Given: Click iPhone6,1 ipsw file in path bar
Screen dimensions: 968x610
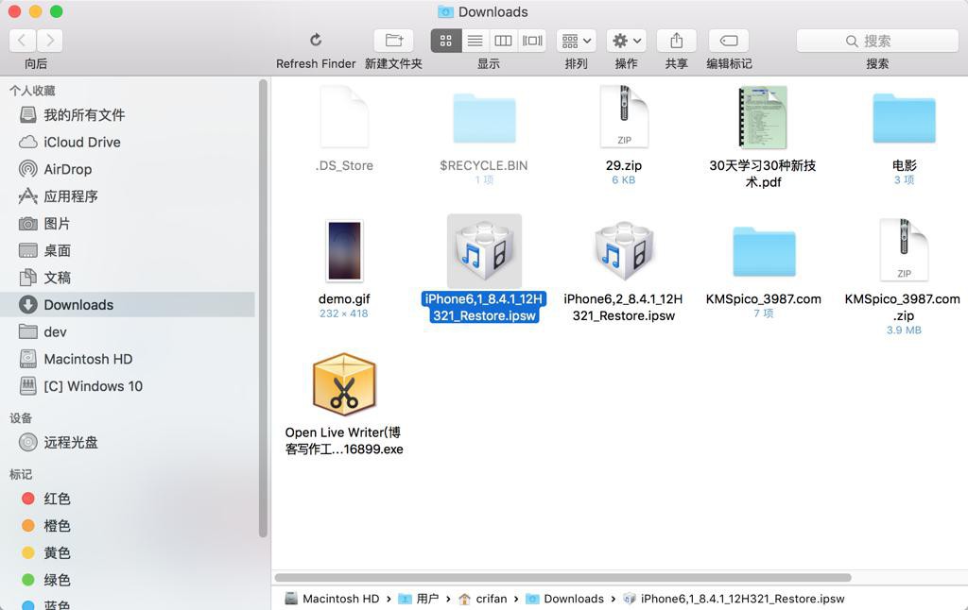Looking at the screenshot, I should click(734, 599).
